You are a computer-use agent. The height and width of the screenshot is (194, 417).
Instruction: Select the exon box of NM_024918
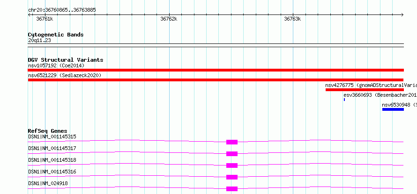click(x=232, y=189)
